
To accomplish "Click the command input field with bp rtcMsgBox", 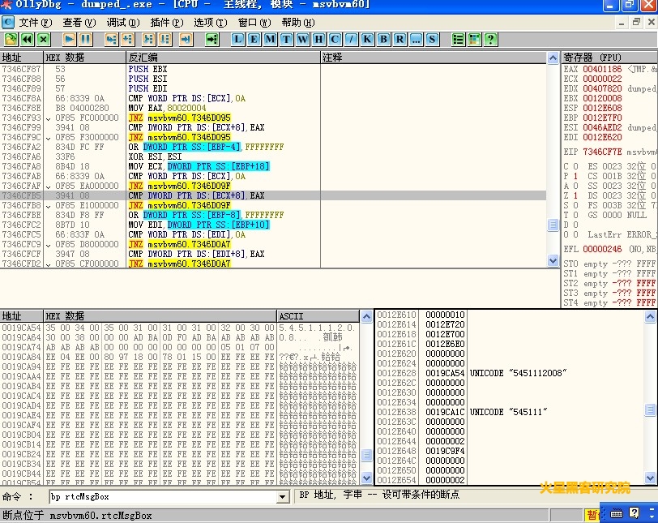I will [162, 496].
